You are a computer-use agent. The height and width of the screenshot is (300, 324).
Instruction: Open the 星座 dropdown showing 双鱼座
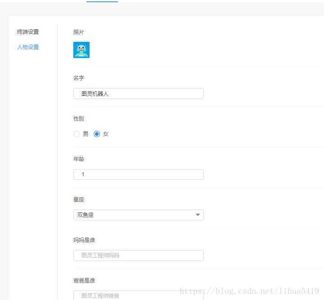139,215
